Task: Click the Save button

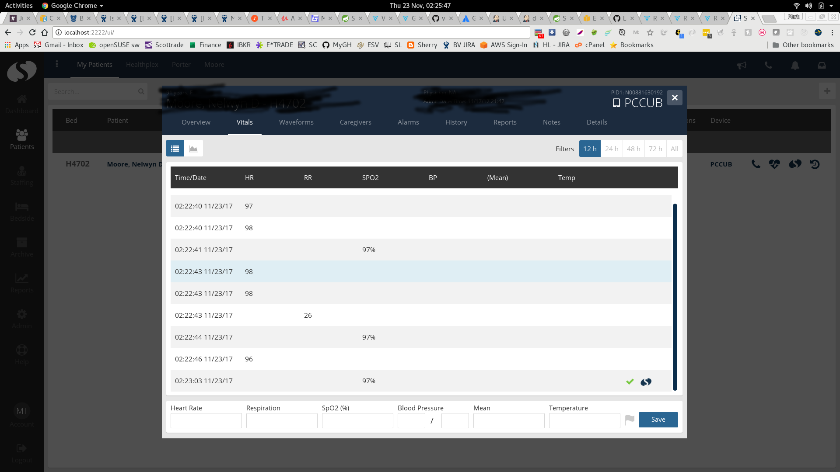Action: [658, 420]
